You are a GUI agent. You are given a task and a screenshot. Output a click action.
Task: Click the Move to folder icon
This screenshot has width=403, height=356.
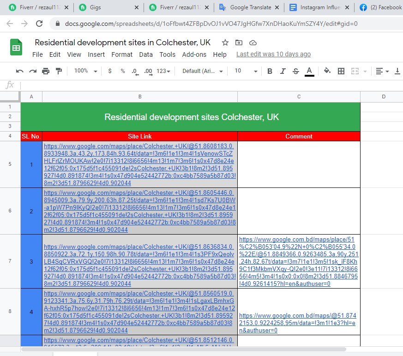tap(239, 42)
